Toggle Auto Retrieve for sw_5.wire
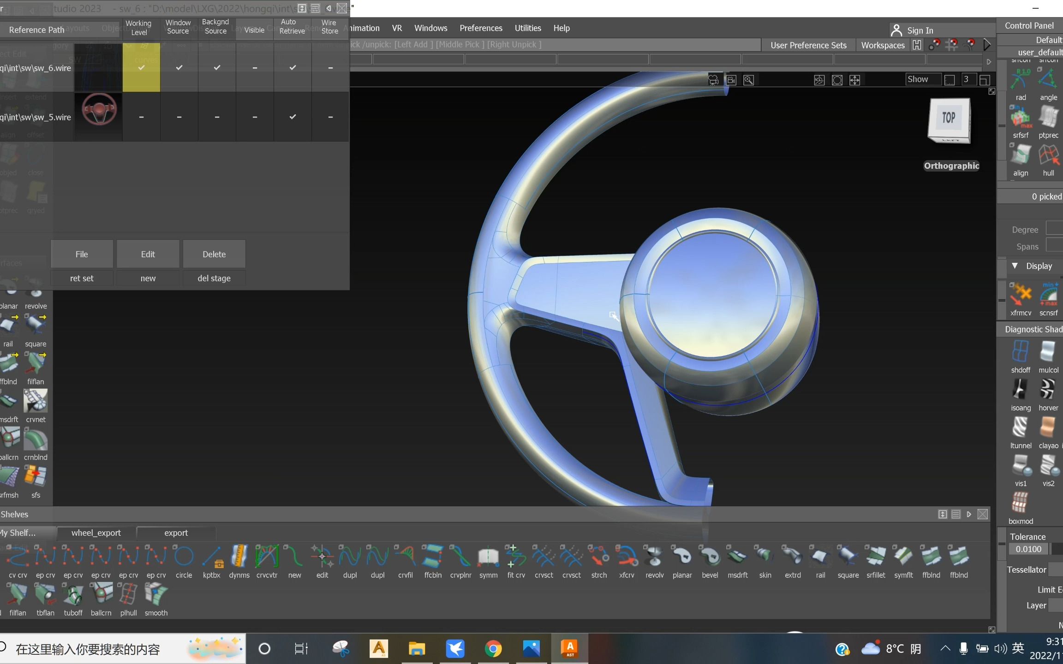The width and height of the screenshot is (1063, 664). (292, 116)
